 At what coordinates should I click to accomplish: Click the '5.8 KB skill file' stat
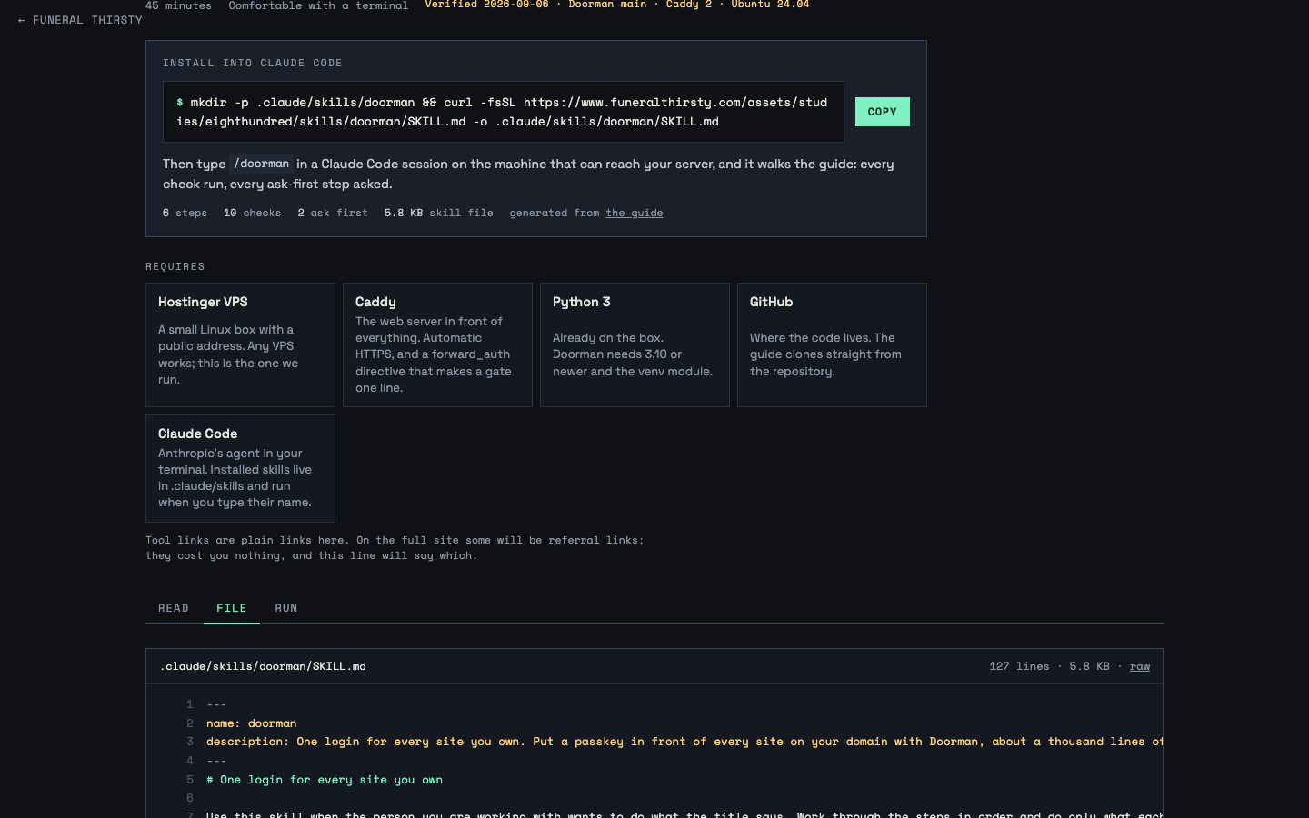[438, 213]
